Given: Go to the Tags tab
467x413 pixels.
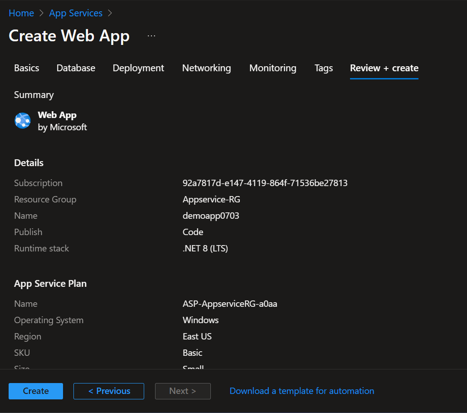Looking at the screenshot, I should (323, 68).
